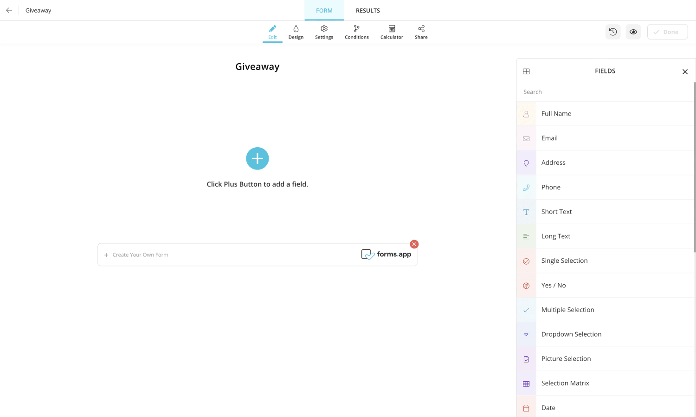696x417 pixels.
Task: Switch to the Results tab
Action: coord(367,11)
